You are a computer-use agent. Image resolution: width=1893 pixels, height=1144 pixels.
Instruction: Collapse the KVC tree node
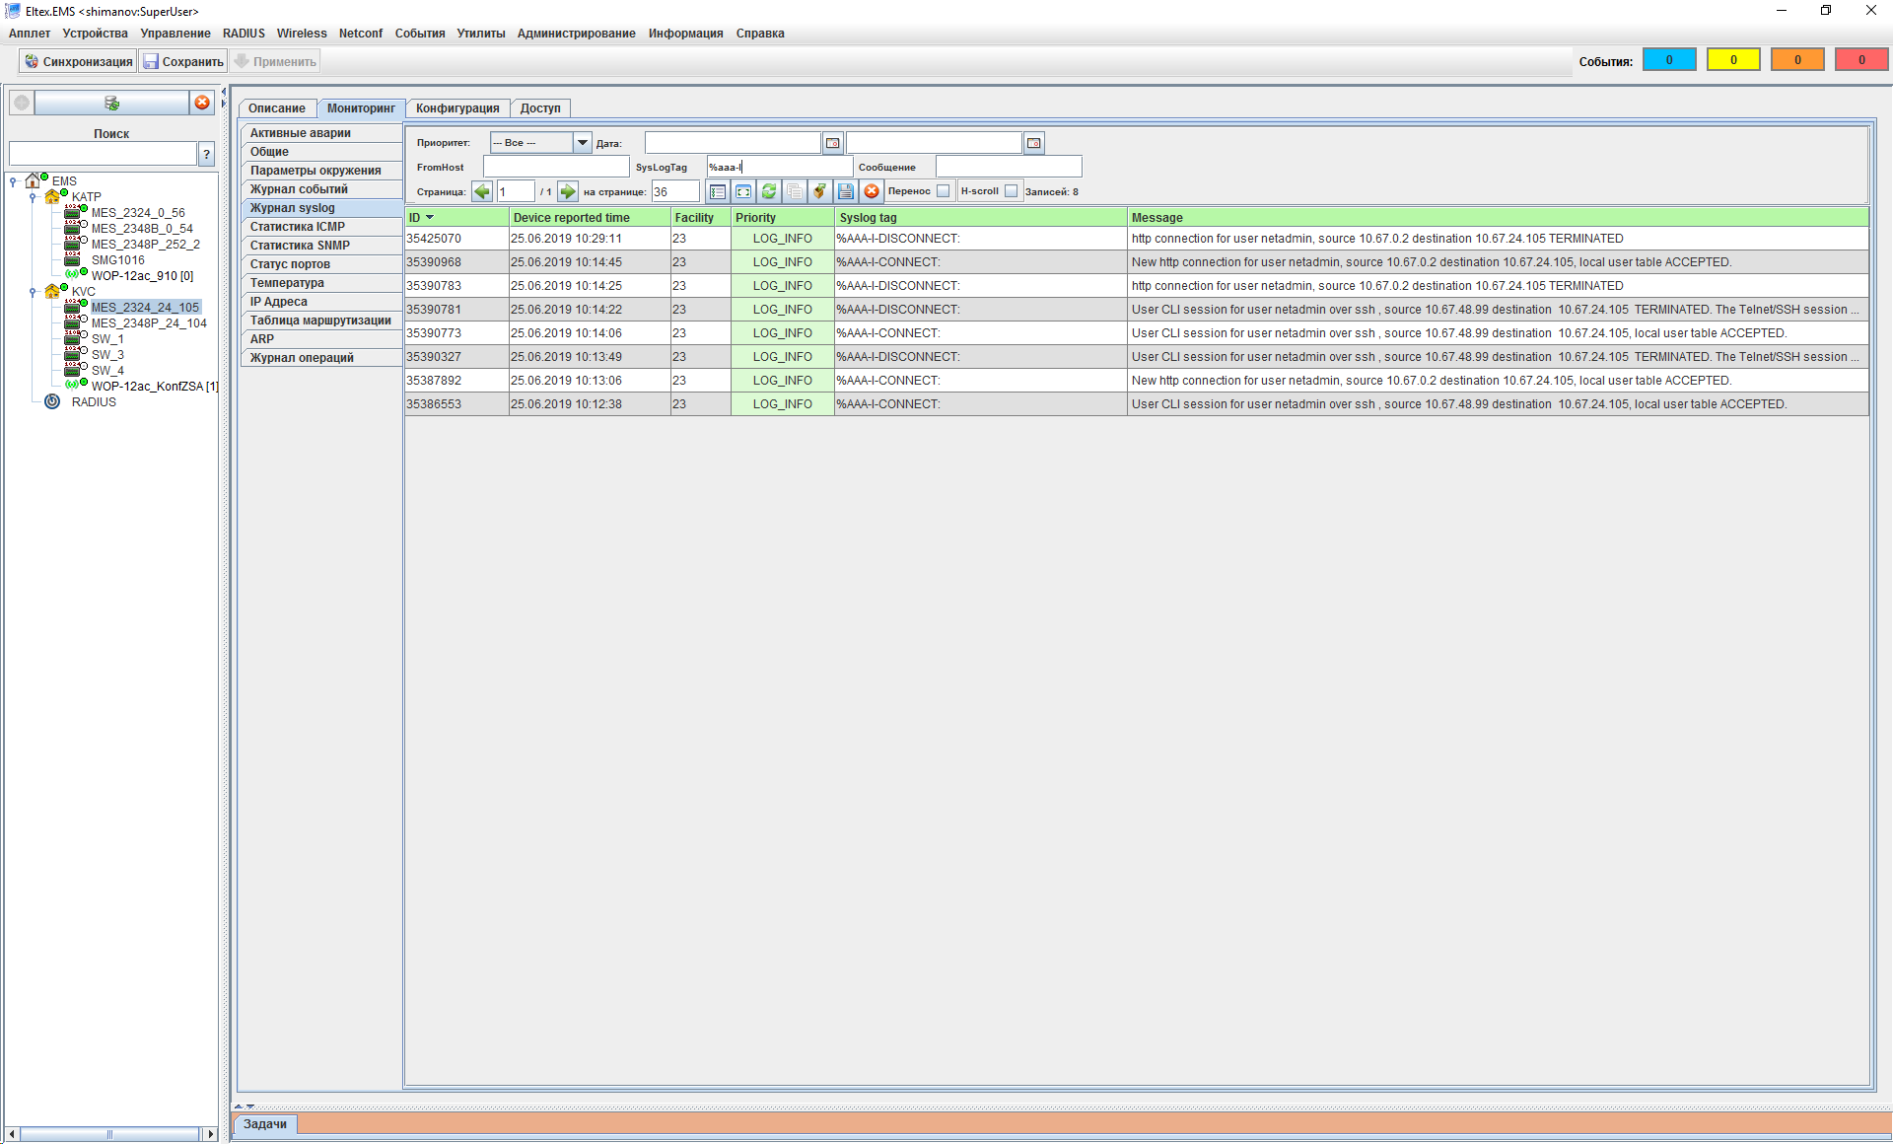click(x=33, y=291)
